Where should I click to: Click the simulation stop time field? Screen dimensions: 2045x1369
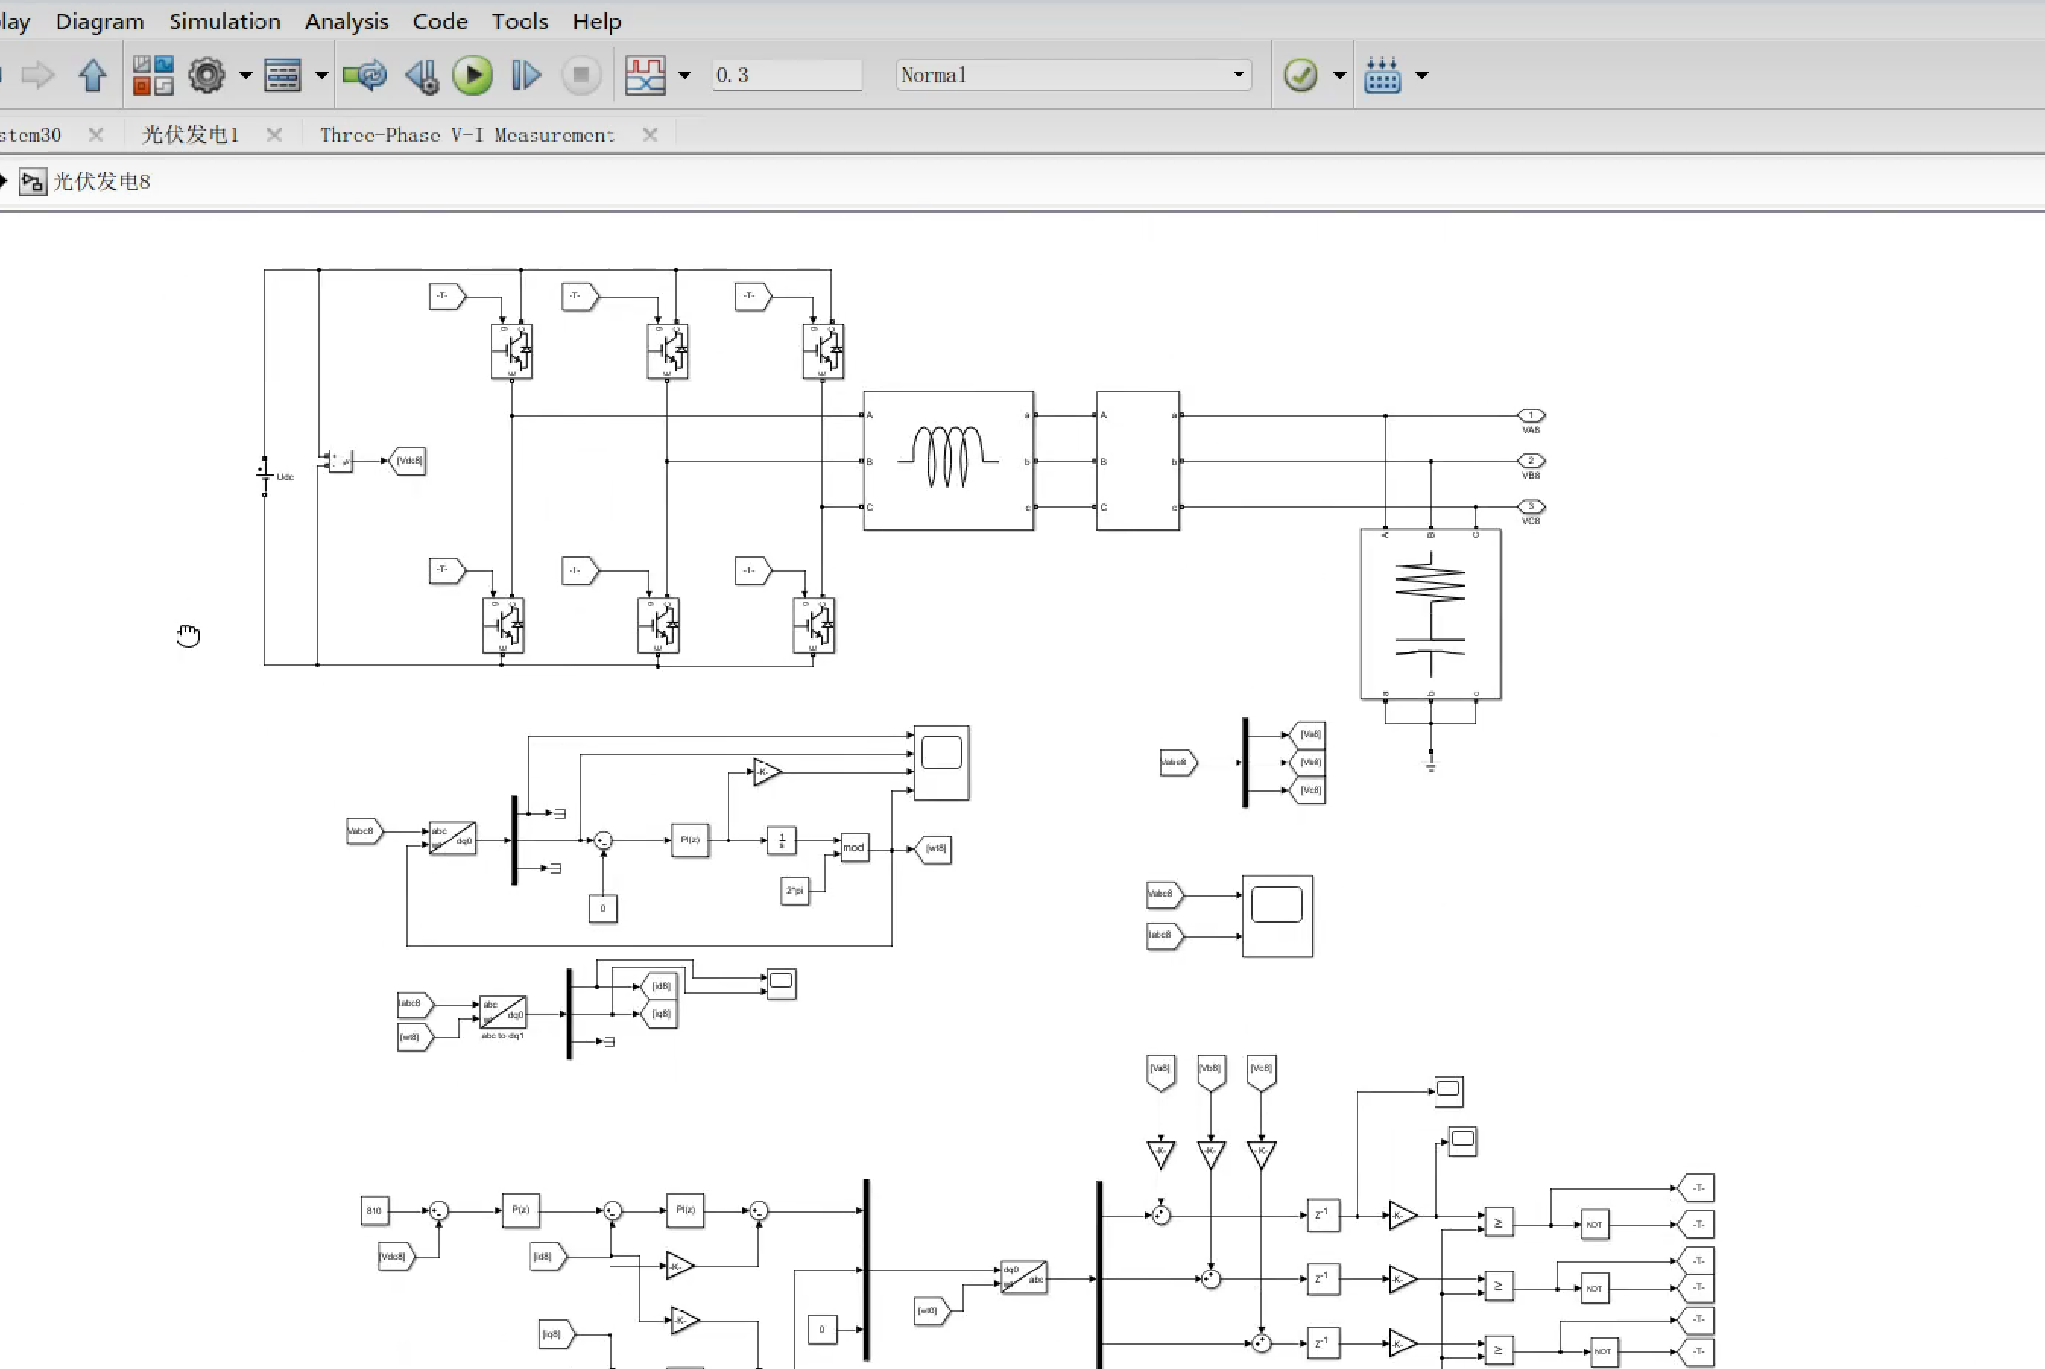(786, 75)
